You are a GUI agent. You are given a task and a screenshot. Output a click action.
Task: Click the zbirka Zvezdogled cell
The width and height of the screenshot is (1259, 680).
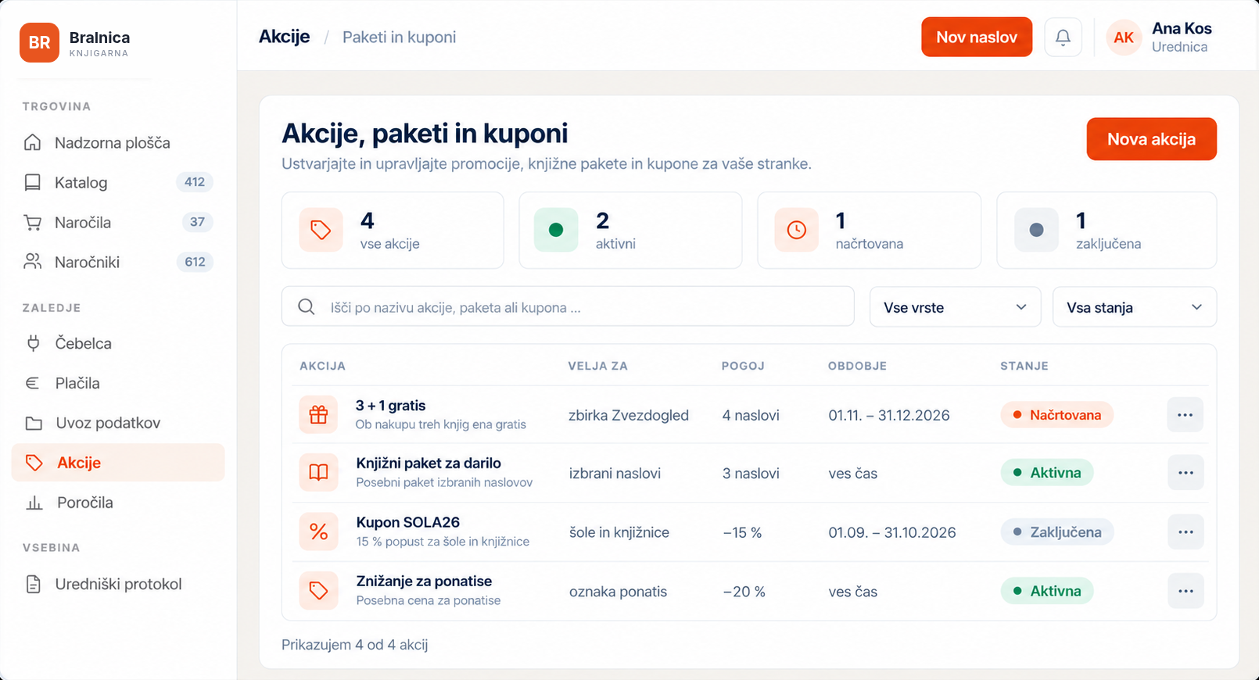(629, 415)
